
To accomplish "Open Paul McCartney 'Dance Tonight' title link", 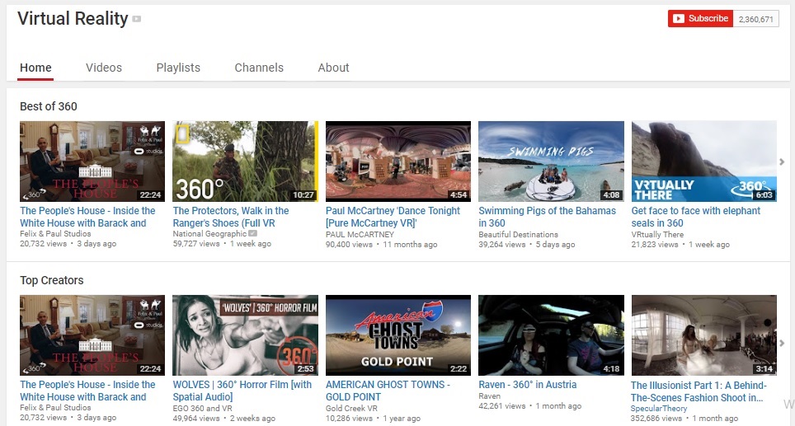I will [393, 217].
